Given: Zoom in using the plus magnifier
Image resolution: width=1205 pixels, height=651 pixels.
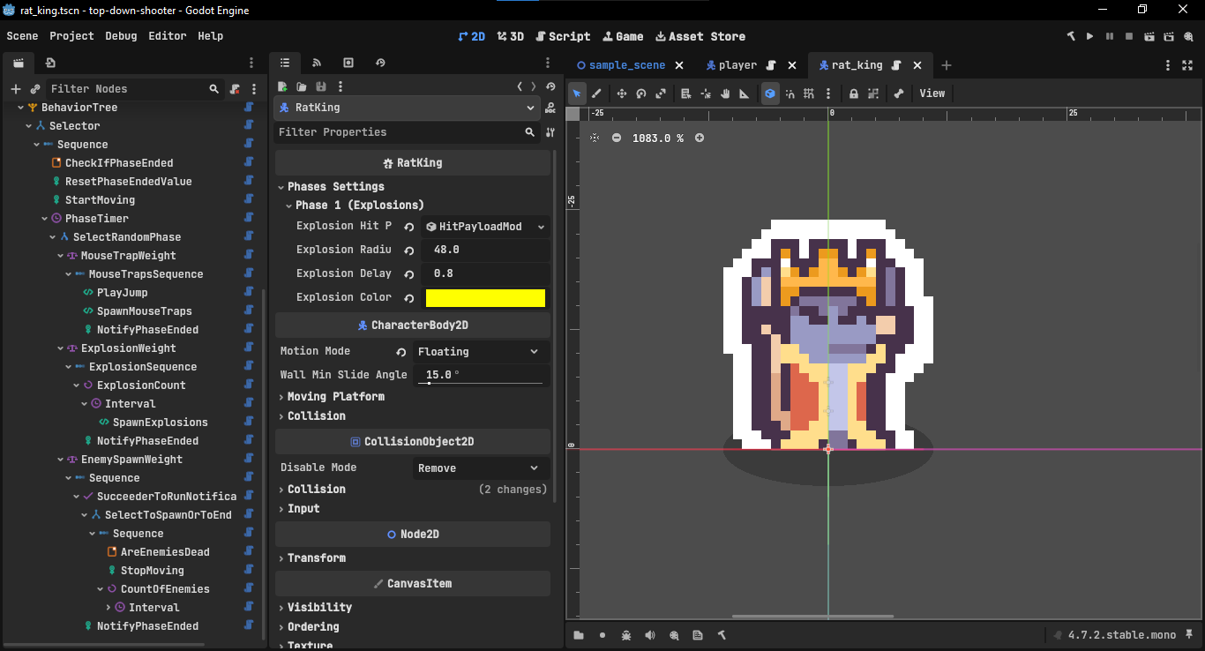Looking at the screenshot, I should point(700,138).
